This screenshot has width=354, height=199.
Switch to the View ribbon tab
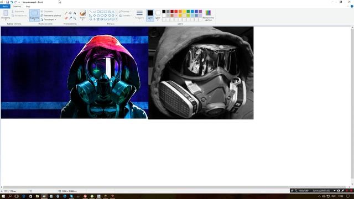tap(28, 6)
